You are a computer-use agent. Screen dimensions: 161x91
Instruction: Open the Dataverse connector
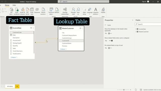coord(37,10)
